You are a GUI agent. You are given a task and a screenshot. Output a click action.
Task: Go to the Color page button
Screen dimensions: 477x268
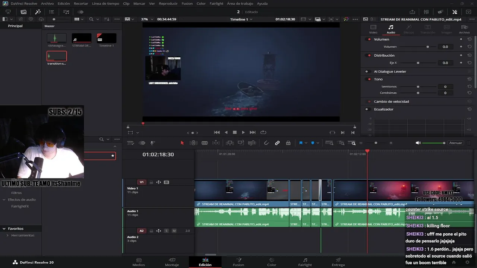click(272, 262)
